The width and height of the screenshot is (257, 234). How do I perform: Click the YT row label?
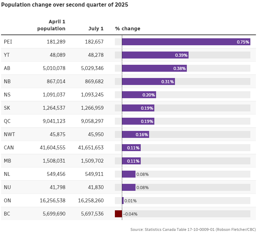[7, 55]
